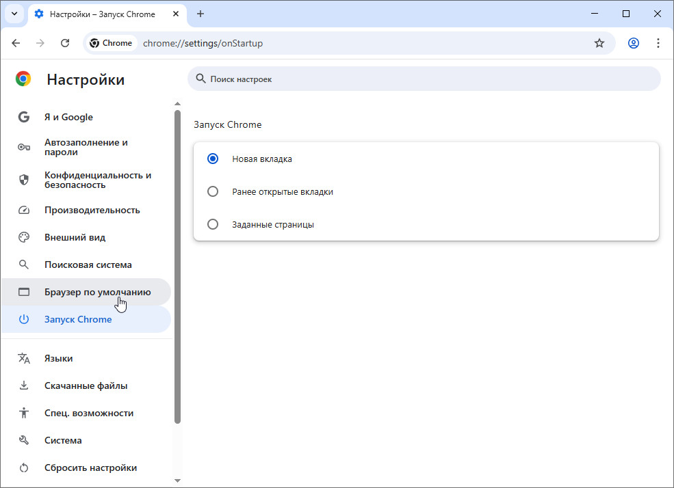Go to Производительность settings section

pos(92,210)
